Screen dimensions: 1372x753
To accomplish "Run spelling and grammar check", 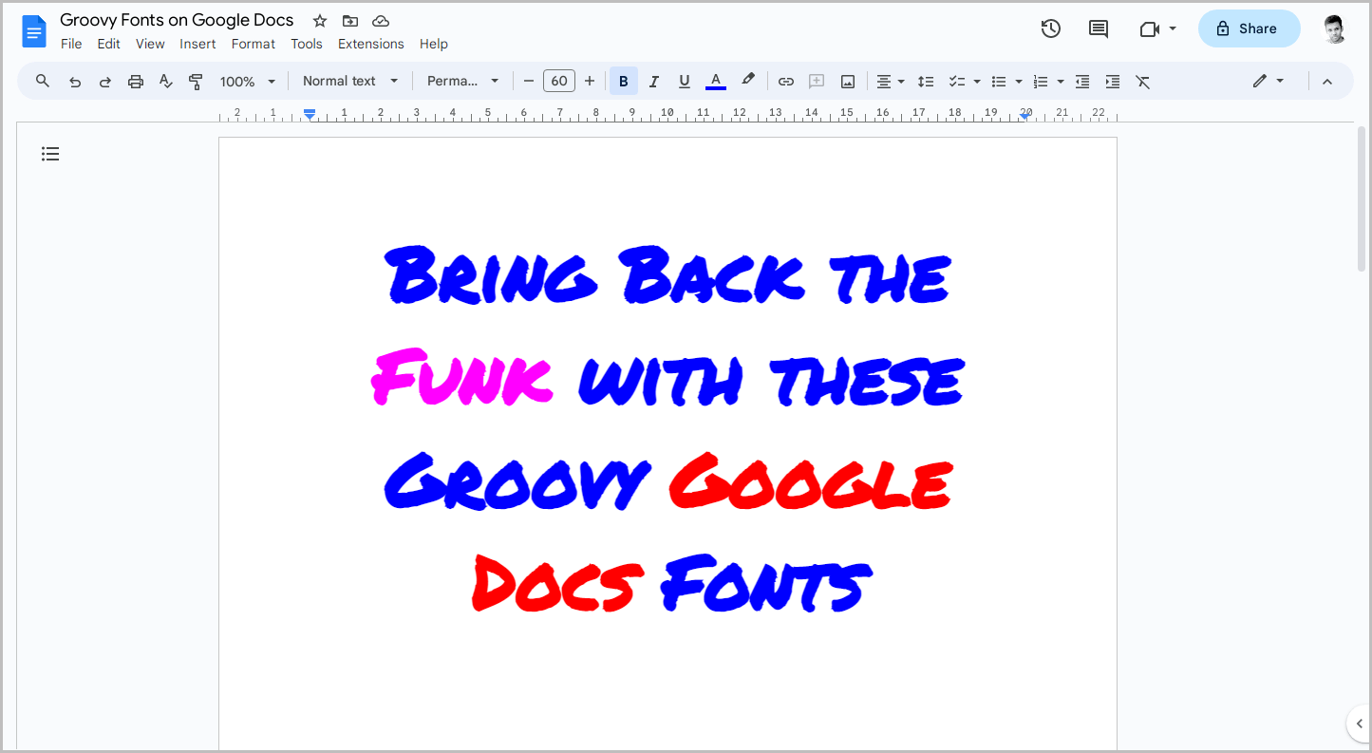I will click(166, 82).
